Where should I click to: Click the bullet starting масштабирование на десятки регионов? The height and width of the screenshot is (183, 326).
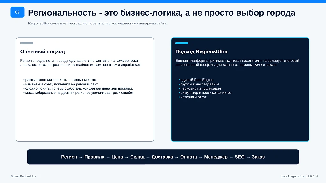[79, 92]
